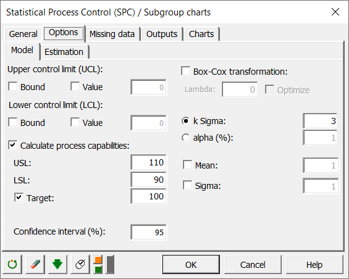The image size is (349, 279).
Task: Click the Cancel button
Action: [x=253, y=265]
